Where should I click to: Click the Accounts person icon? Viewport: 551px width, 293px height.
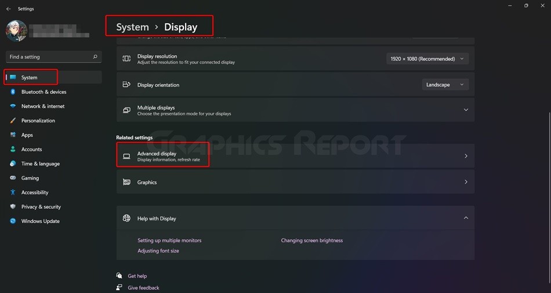click(x=13, y=149)
